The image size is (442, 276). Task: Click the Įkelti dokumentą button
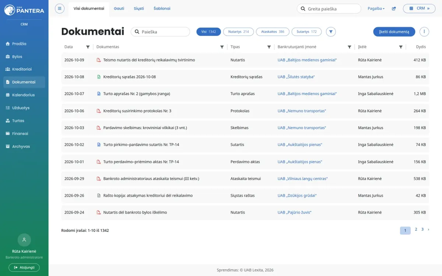pyautogui.click(x=394, y=32)
